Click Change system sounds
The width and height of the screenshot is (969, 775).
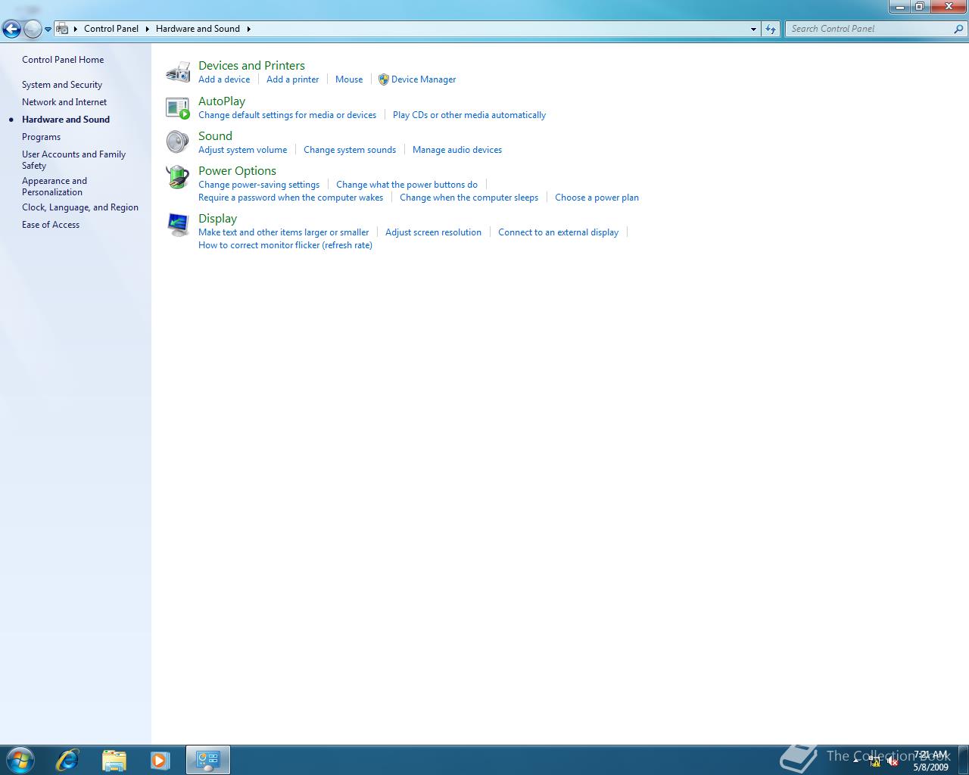click(350, 150)
